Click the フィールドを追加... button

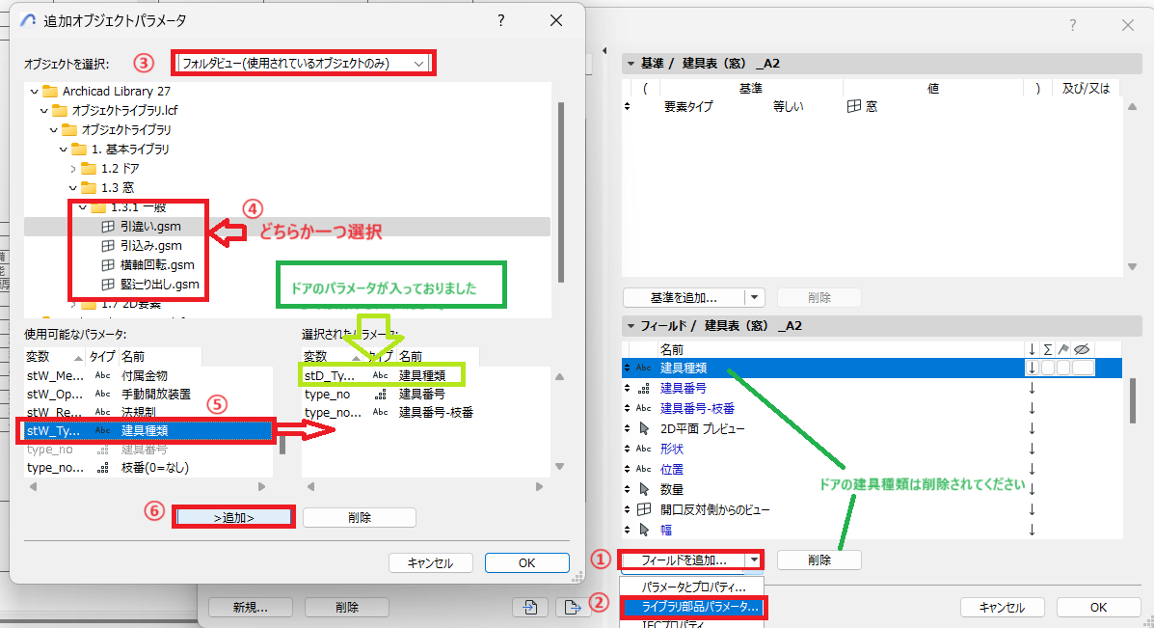tap(684, 560)
